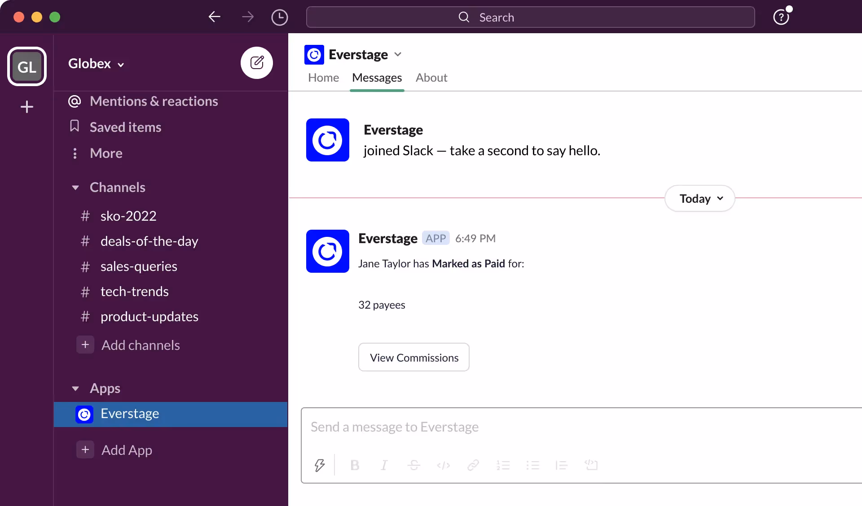Open the More sidebar menu
Screen dimensions: 862x506
tap(106, 153)
